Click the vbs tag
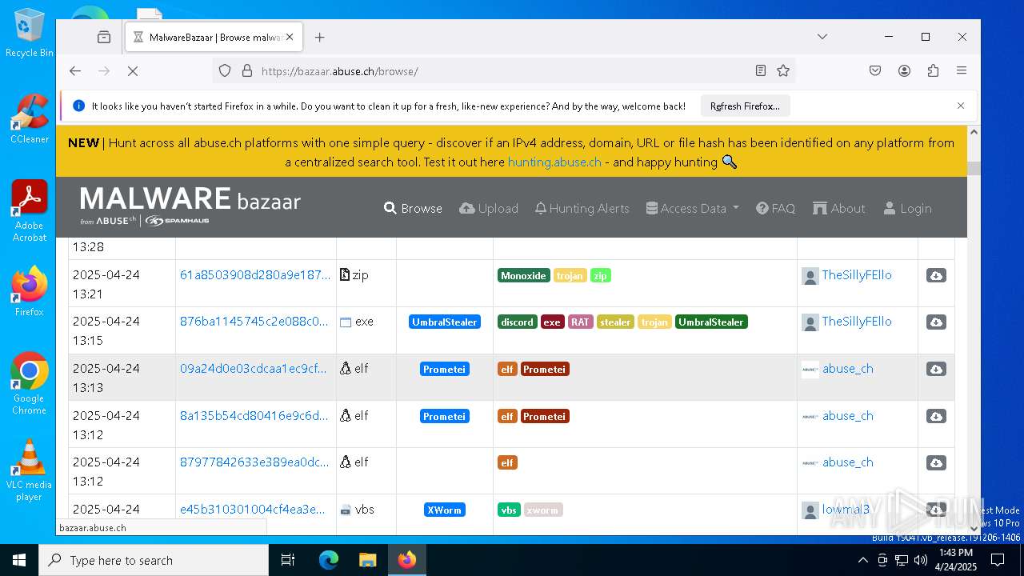The image size is (1024, 576). tap(509, 510)
